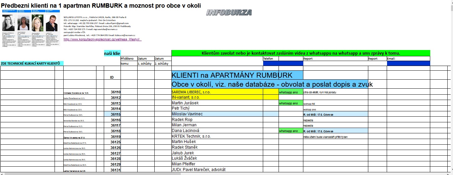Select the 'KRTEK Technik, s.r.o.' cell
This screenshot has height=175, width=453.
pyautogui.click(x=217, y=136)
